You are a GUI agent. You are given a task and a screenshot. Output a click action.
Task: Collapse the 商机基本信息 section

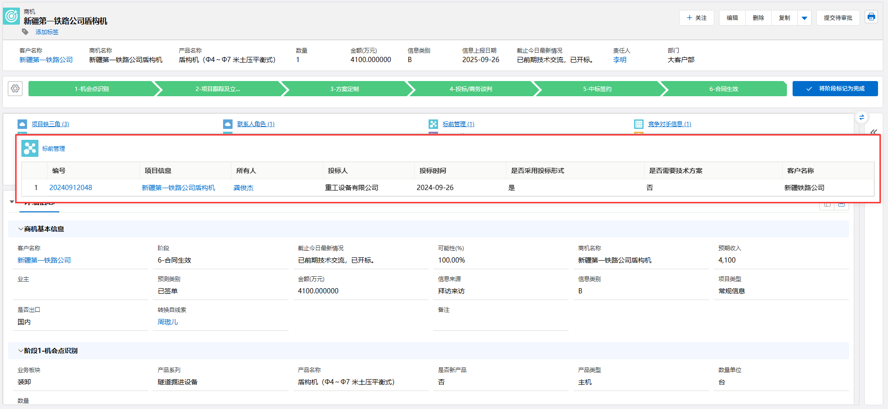coord(20,229)
